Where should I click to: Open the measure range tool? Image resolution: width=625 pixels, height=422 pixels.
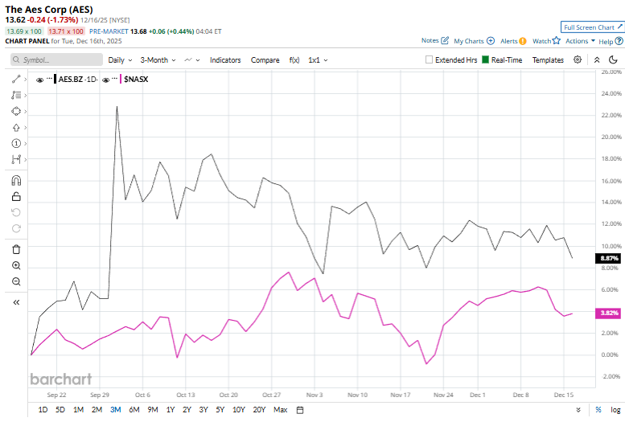16,159
